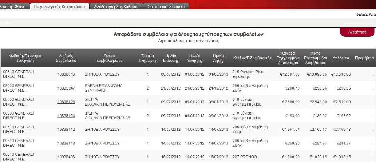Select net premium €12.397,00
This screenshot has width=376, height=162.
(290, 74)
